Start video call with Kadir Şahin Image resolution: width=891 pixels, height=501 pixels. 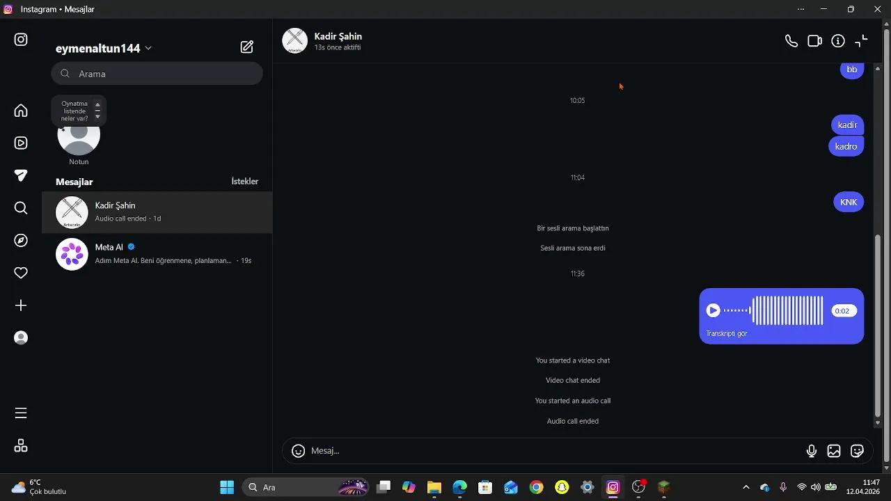[x=814, y=41]
